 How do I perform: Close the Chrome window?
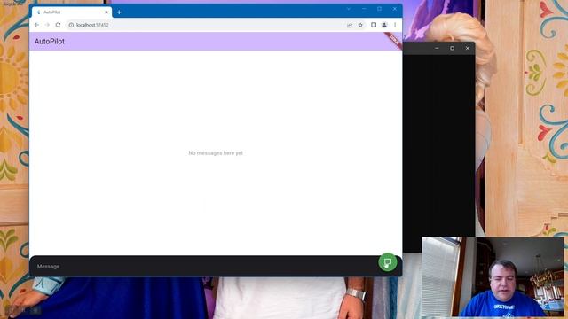tap(394, 9)
